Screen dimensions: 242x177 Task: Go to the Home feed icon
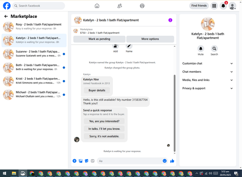(97, 6)
